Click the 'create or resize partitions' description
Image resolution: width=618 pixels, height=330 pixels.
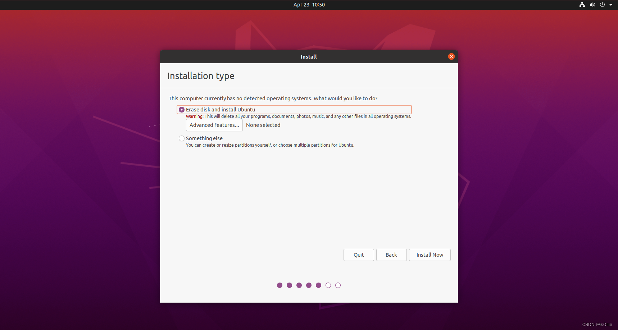pos(270,145)
